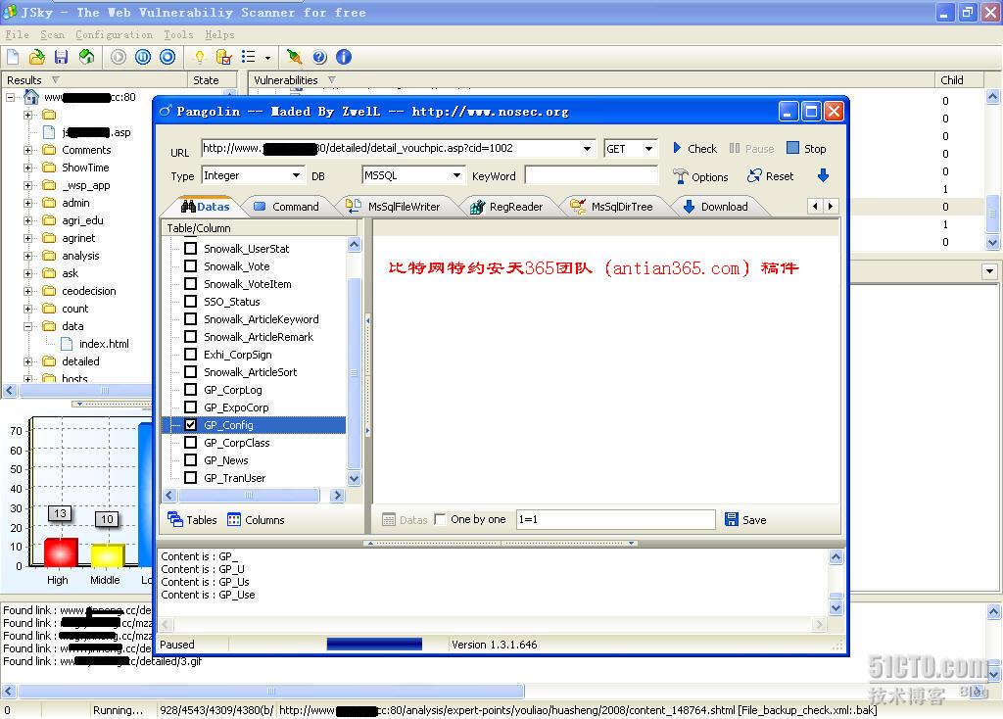Click the list view icon in JSky toolbar
Image resolution: width=1003 pixels, height=719 pixels.
point(248,57)
